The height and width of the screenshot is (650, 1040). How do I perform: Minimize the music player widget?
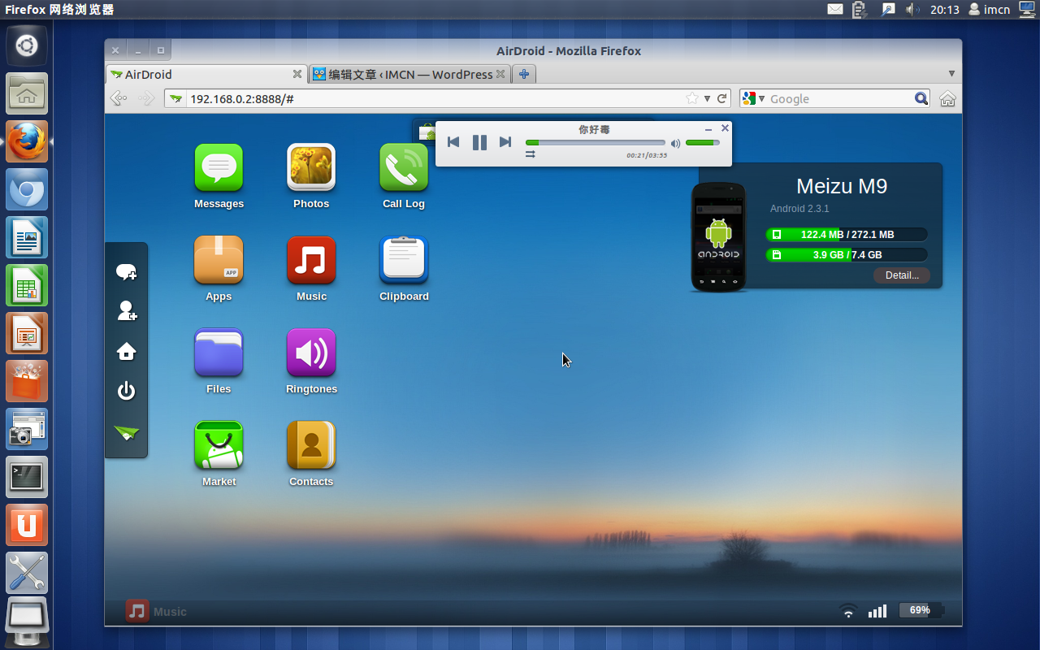tap(708, 129)
